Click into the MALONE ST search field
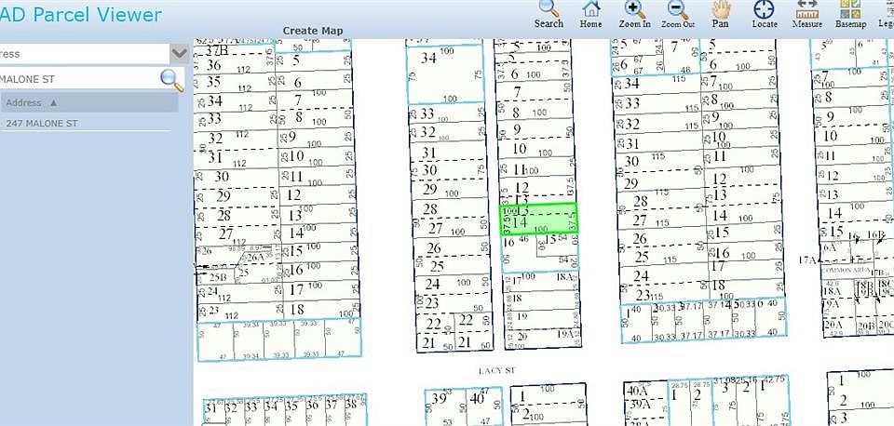894x426 pixels. [78, 79]
